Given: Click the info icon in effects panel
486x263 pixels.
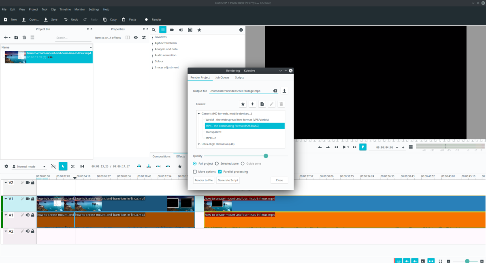Looking at the screenshot, I should [x=241, y=30].
